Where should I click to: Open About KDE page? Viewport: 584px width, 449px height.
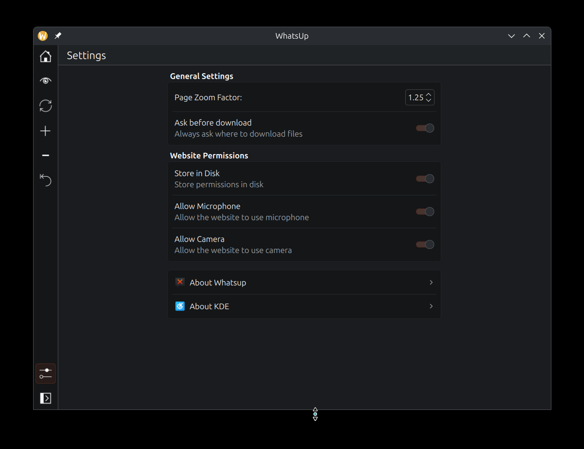(x=304, y=306)
